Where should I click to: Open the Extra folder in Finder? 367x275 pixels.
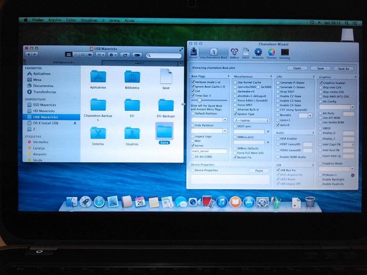click(164, 133)
